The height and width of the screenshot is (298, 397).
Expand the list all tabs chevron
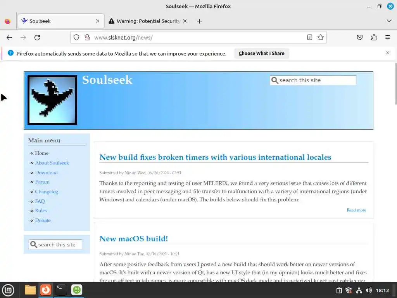(x=389, y=21)
